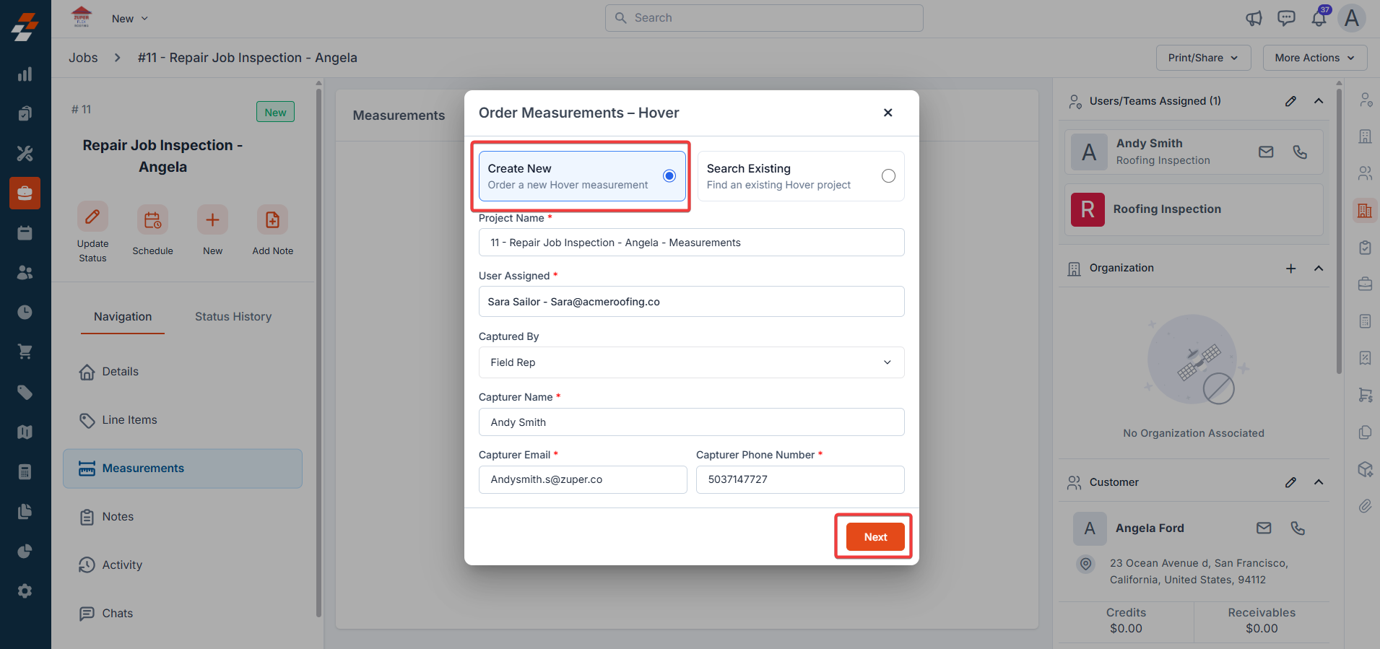Click the location pin icon beside address
The height and width of the screenshot is (649, 1380).
[1085, 564]
